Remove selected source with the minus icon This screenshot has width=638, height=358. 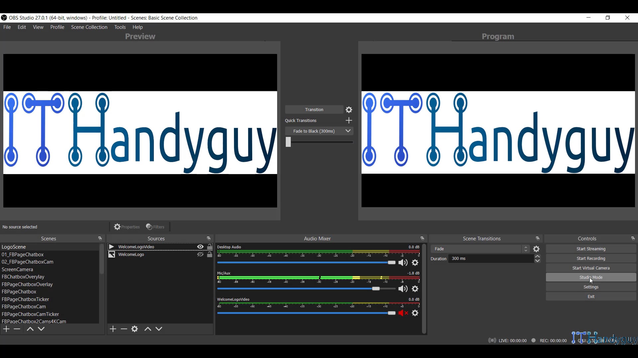coord(124,328)
